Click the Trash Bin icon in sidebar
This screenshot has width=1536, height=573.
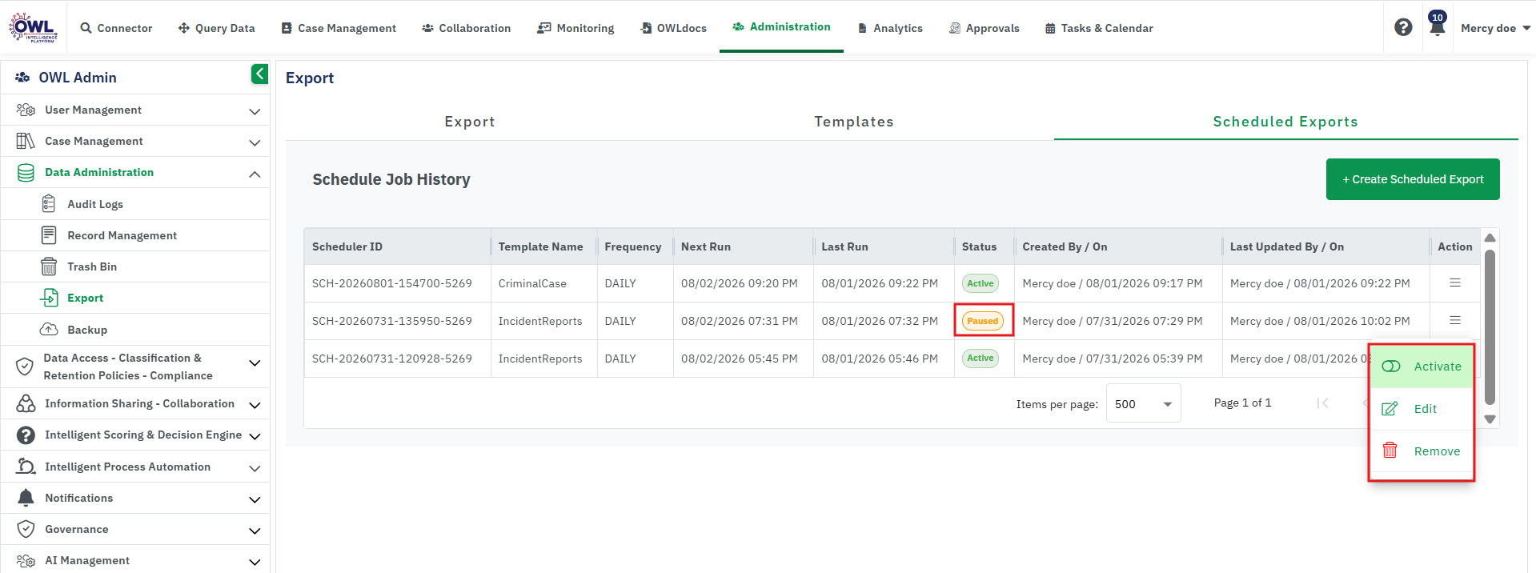coord(49,266)
